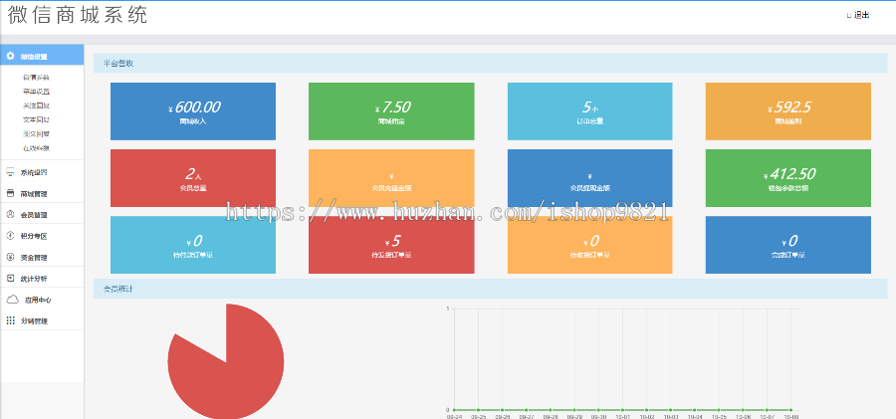The width and height of the screenshot is (896, 419).
Task: Select the ¥412.50 钱包余额总额 card
Action: [x=788, y=178]
